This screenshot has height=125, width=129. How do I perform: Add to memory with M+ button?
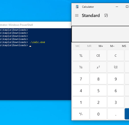pyautogui.click(x=101, y=46)
